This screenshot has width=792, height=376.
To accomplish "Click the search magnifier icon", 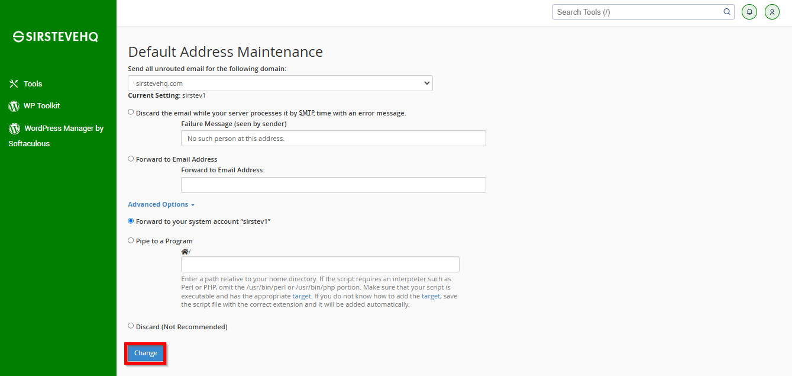I will (x=727, y=12).
